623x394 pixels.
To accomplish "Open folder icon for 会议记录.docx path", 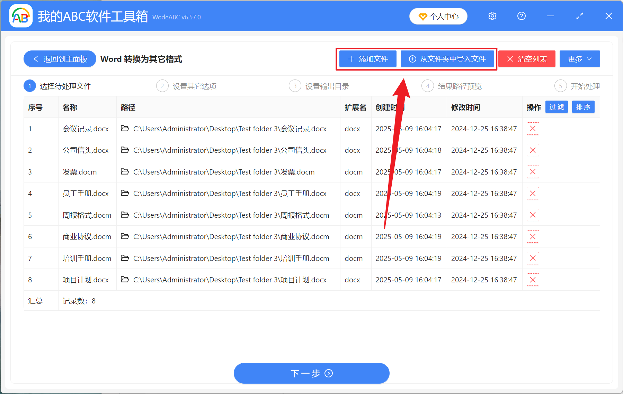I will click(125, 129).
